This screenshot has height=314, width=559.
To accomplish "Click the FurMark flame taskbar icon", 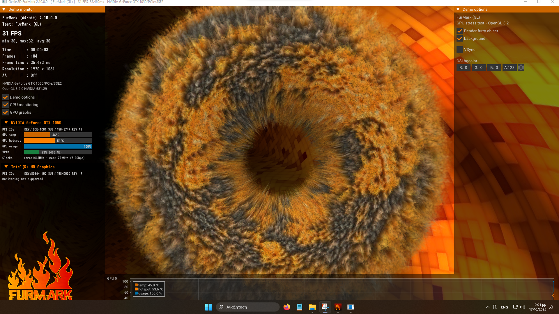I will point(338,307).
